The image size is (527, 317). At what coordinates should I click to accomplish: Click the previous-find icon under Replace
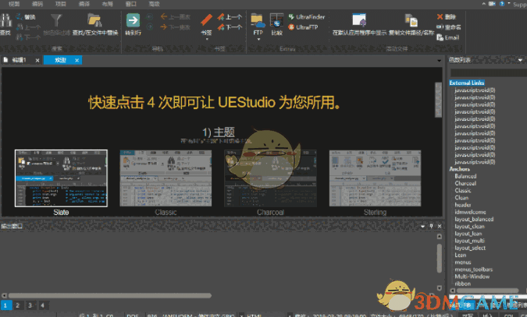[x=20, y=26]
